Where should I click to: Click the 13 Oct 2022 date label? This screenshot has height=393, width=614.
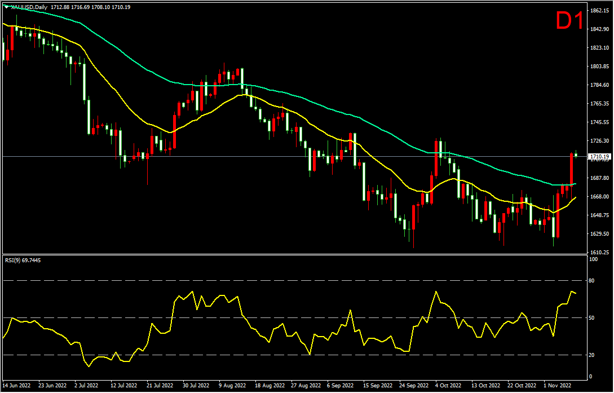click(x=485, y=386)
